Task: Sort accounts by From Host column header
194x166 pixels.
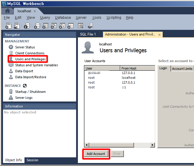Action: click(138, 68)
